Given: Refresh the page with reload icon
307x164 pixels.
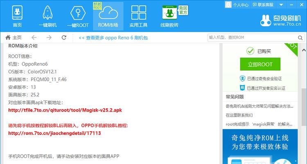Looking at the screenshot, I should tap(64, 37).
